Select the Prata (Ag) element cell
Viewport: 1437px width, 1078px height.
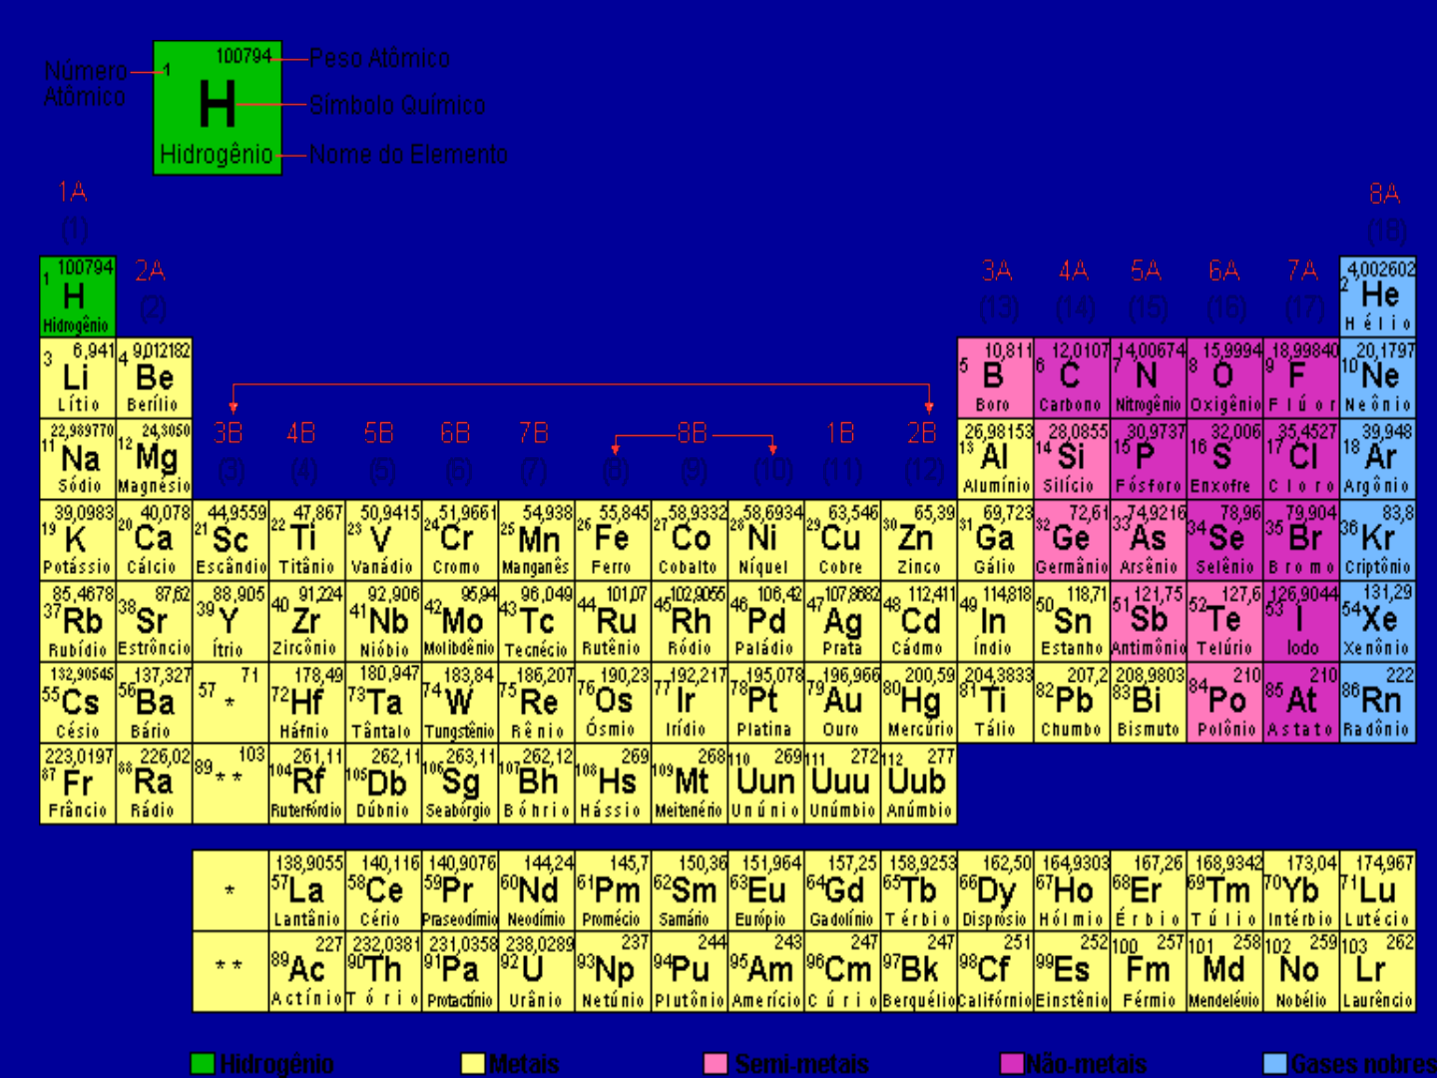pos(842,621)
